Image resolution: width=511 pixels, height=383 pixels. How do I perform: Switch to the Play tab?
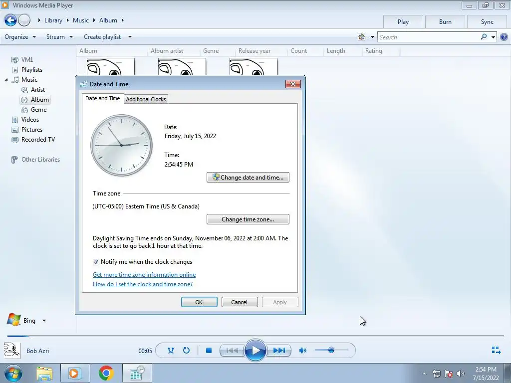click(x=403, y=22)
